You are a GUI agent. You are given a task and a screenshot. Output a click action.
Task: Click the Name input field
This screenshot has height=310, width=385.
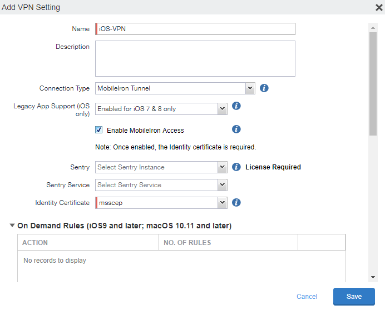pos(195,29)
